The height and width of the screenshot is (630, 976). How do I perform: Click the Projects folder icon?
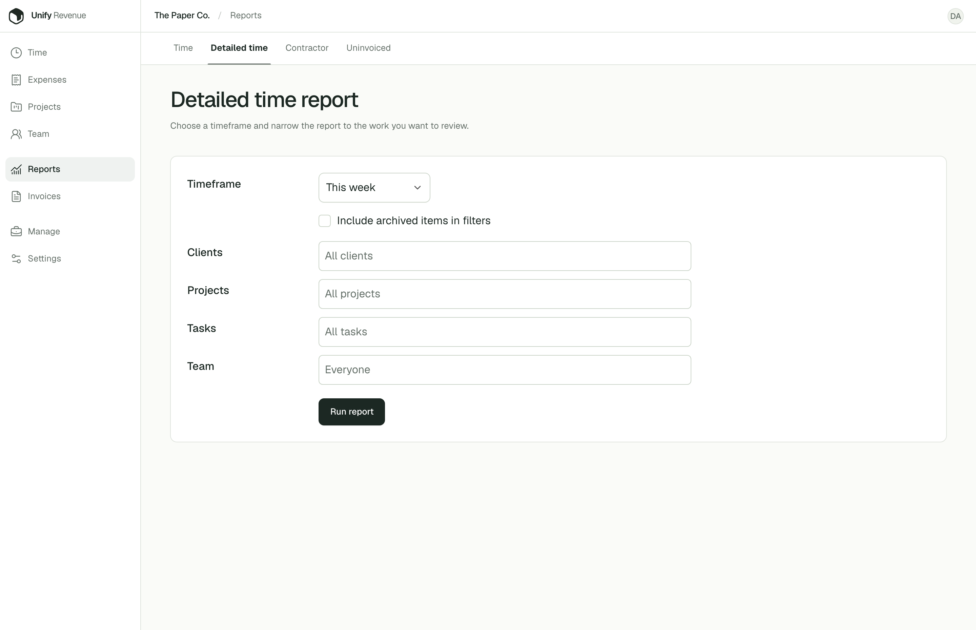tap(16, 107)
